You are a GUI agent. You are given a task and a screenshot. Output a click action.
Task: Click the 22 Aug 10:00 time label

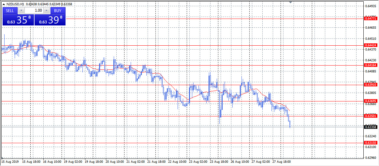click(x=177, y=161)
